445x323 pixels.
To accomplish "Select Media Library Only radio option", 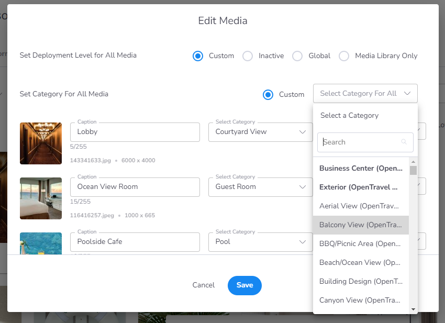I will (344, 56).
